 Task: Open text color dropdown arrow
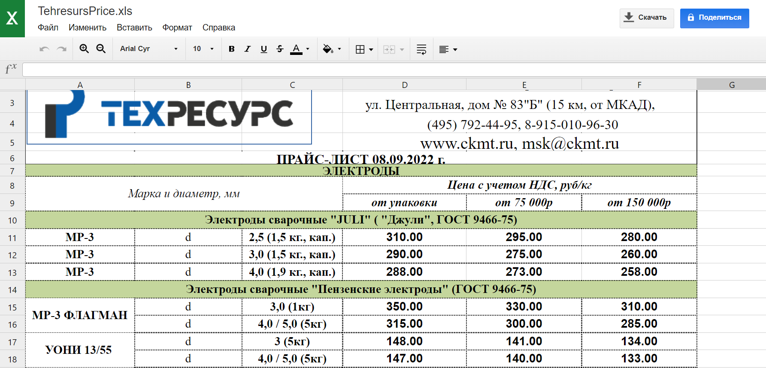(x=308, y=49)
